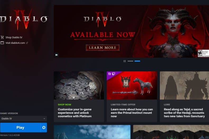The image size is (209, 139).
Task: Open Shop Diablo IV
Action: (x=14, y=37)
